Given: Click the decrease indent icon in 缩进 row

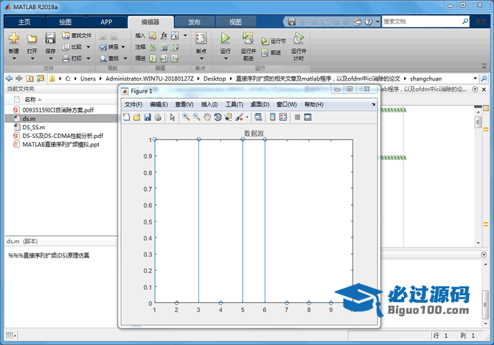Looking at the screenshot, I should pos(175,59).
